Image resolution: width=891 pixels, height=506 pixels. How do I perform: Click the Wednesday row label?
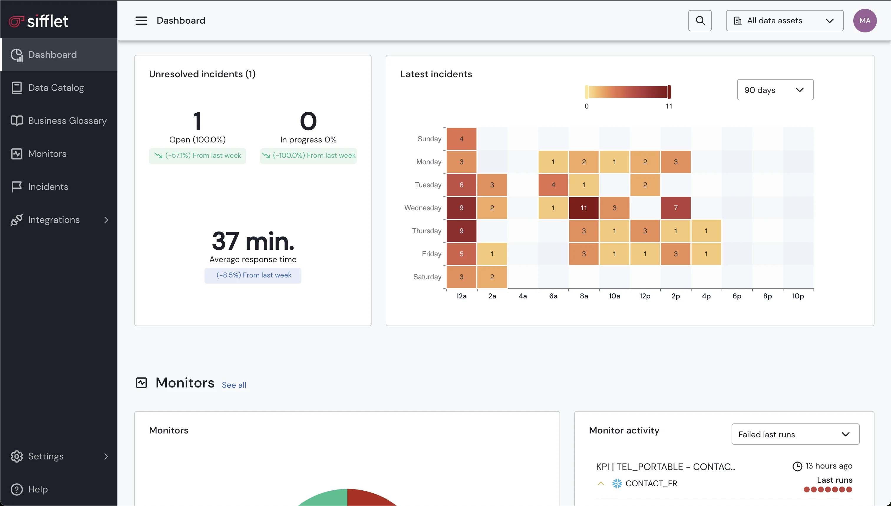[x=423, y=208]
